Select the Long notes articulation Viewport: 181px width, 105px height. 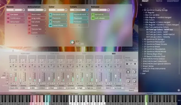click(x=37, y=18)
